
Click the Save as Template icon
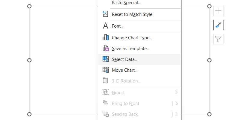pyautogui.click(x=105, y=48)
